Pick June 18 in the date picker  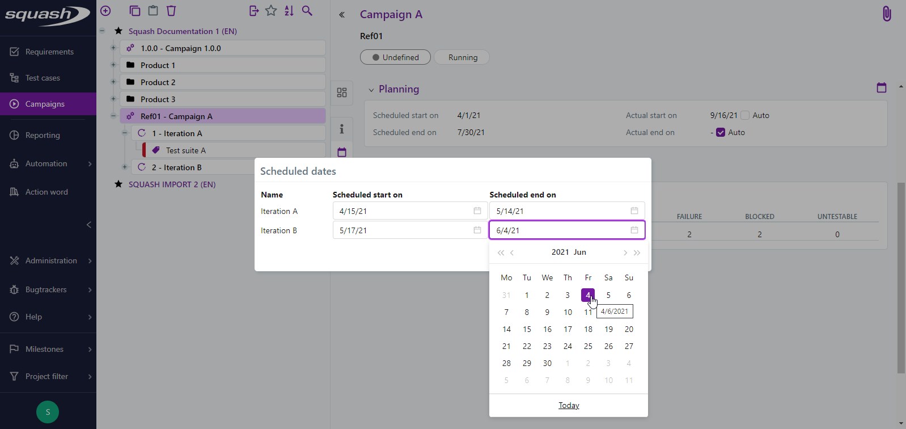click(x=588, y=329)
